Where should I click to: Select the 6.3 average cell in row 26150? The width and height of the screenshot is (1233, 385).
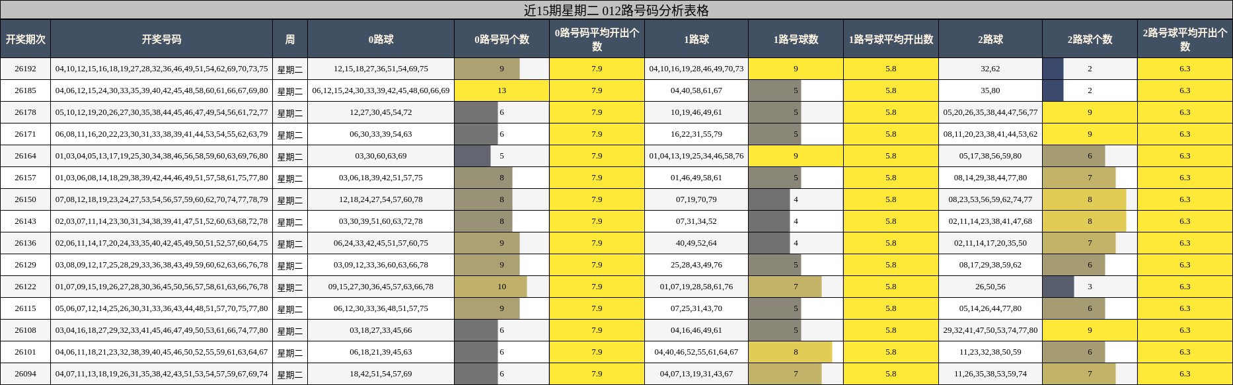point(1185,199)
